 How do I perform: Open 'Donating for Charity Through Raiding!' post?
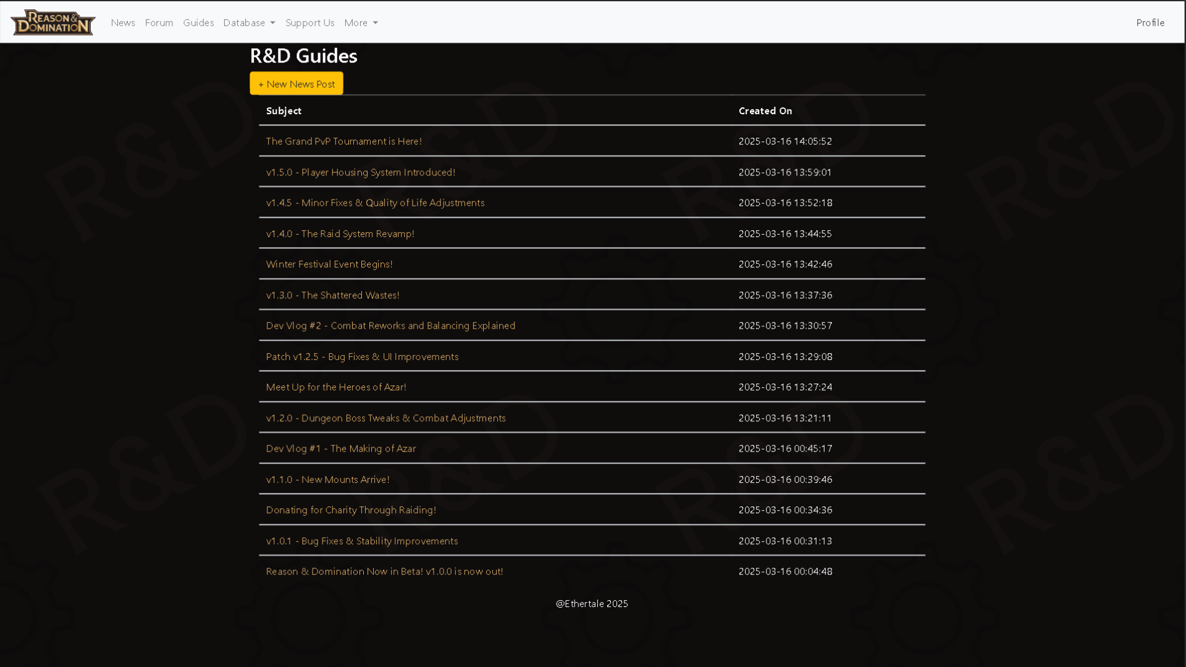pos(351,510)
